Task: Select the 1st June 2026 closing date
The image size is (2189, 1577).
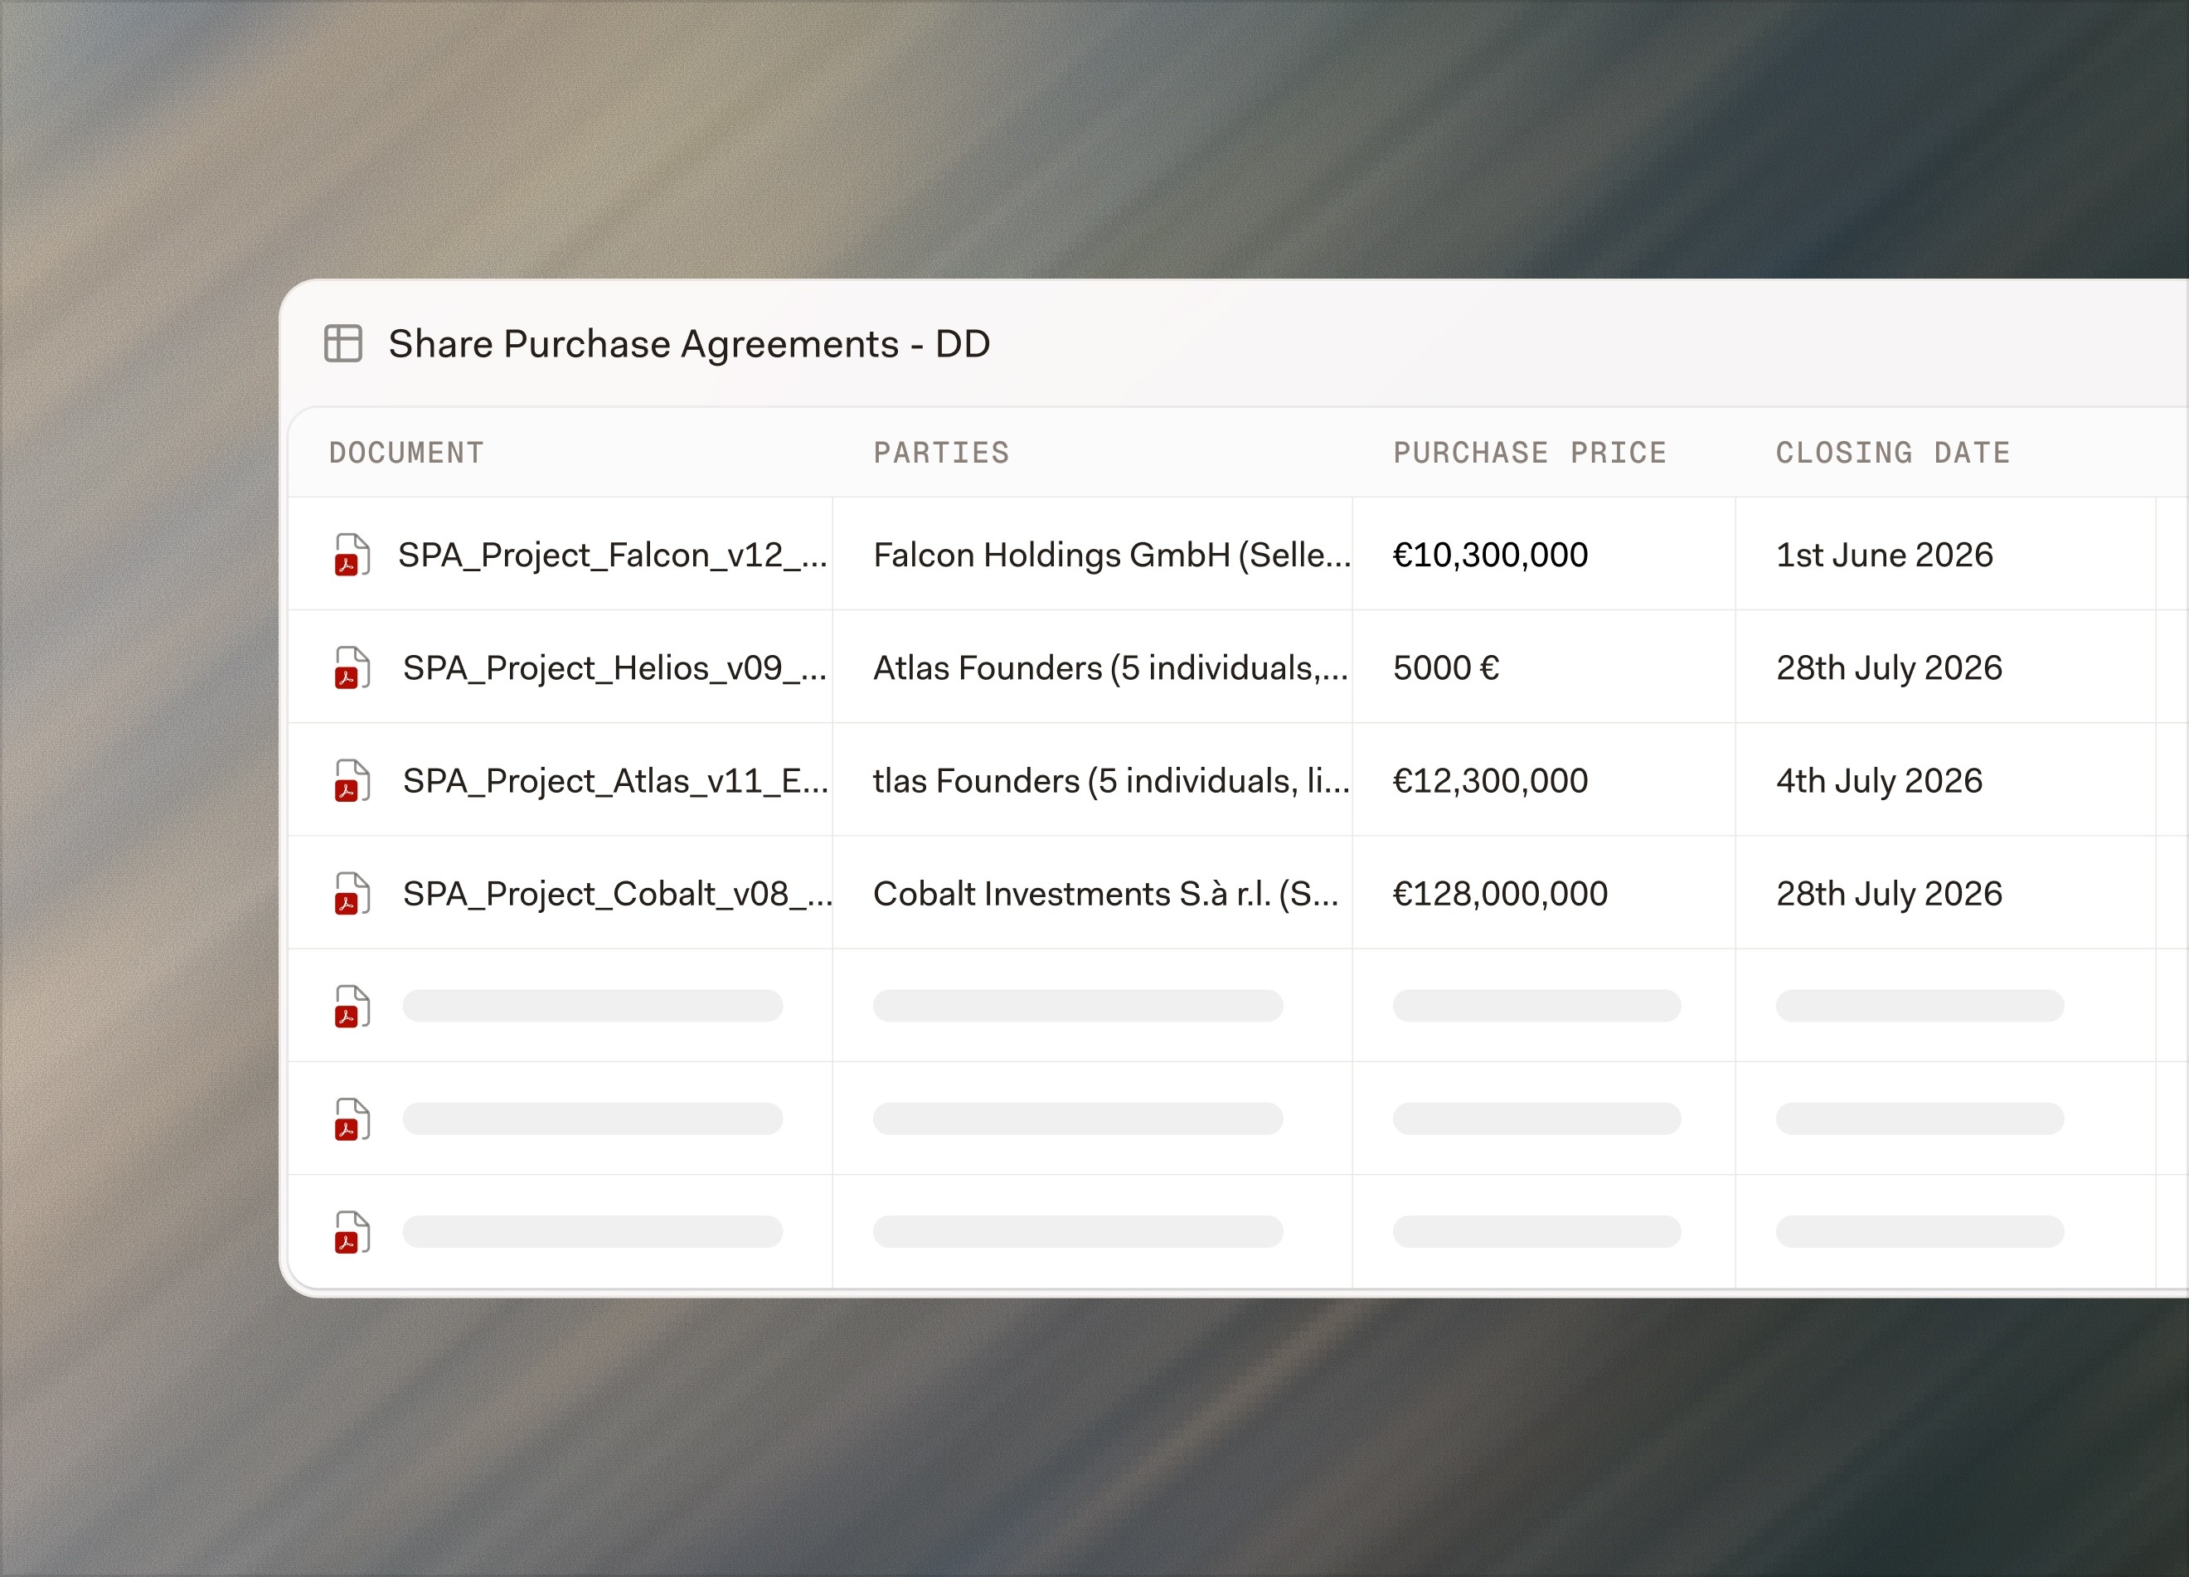Action: click(x=1884, y=555)
